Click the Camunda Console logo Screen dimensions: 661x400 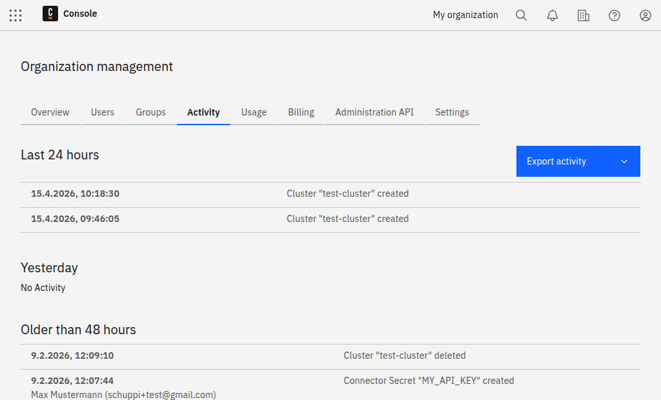[50, 14]
